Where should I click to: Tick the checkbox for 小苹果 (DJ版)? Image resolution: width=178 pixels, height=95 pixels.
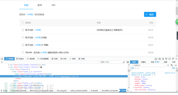(23, 38)
